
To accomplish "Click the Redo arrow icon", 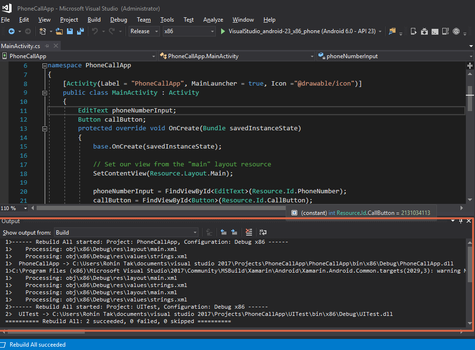I will [112, 31].
